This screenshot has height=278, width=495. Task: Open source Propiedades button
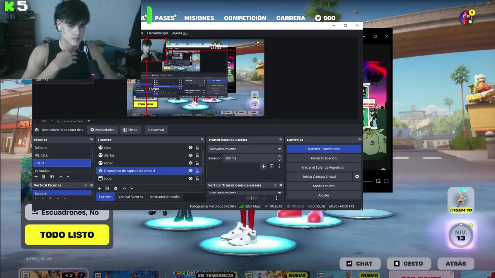102,130
